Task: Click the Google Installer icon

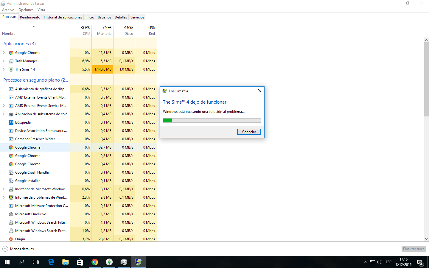Action: point(11,181)
